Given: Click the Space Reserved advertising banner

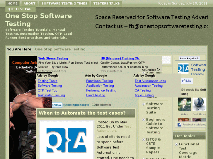Looking at the screenshot, I should coord(151,22).
